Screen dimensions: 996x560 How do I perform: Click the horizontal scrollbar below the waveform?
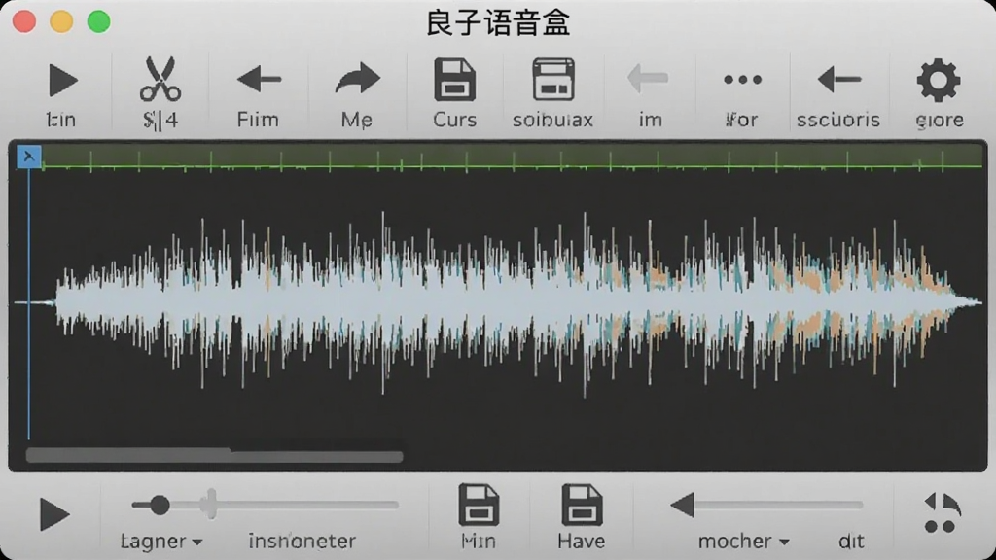coord(214,456)
